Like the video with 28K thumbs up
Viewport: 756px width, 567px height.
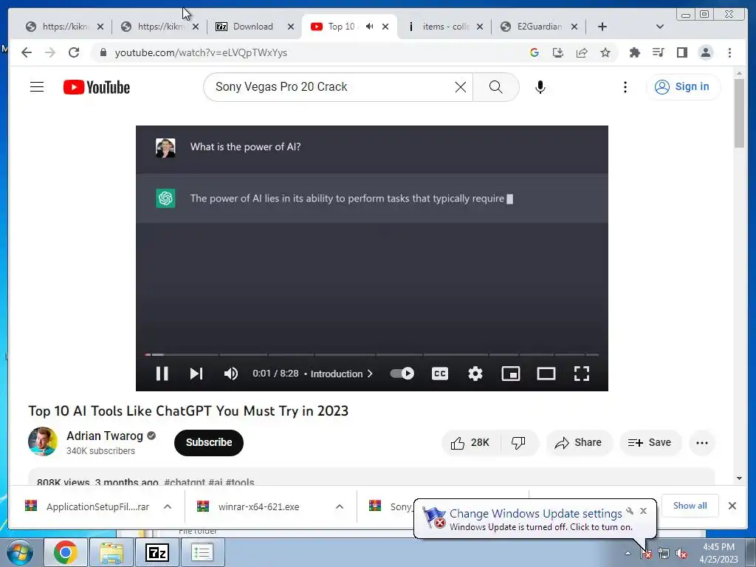click(x=470, y=443)
